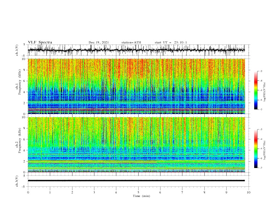The height and width of the screenshot is (216, 280).
Task: Click the time axis tick label "7"
Action: pos(182,192)
